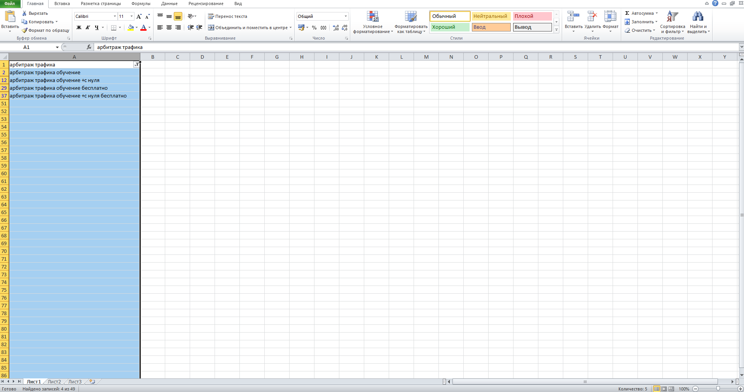
Task: Open the Файл tab
Action: [x=10, y=3]
